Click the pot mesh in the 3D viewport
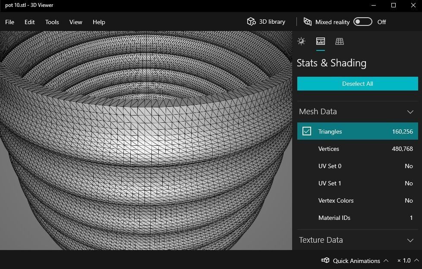The width and height of the screenshot is (422, 269). pyautogui.click(x=146, y=141)
